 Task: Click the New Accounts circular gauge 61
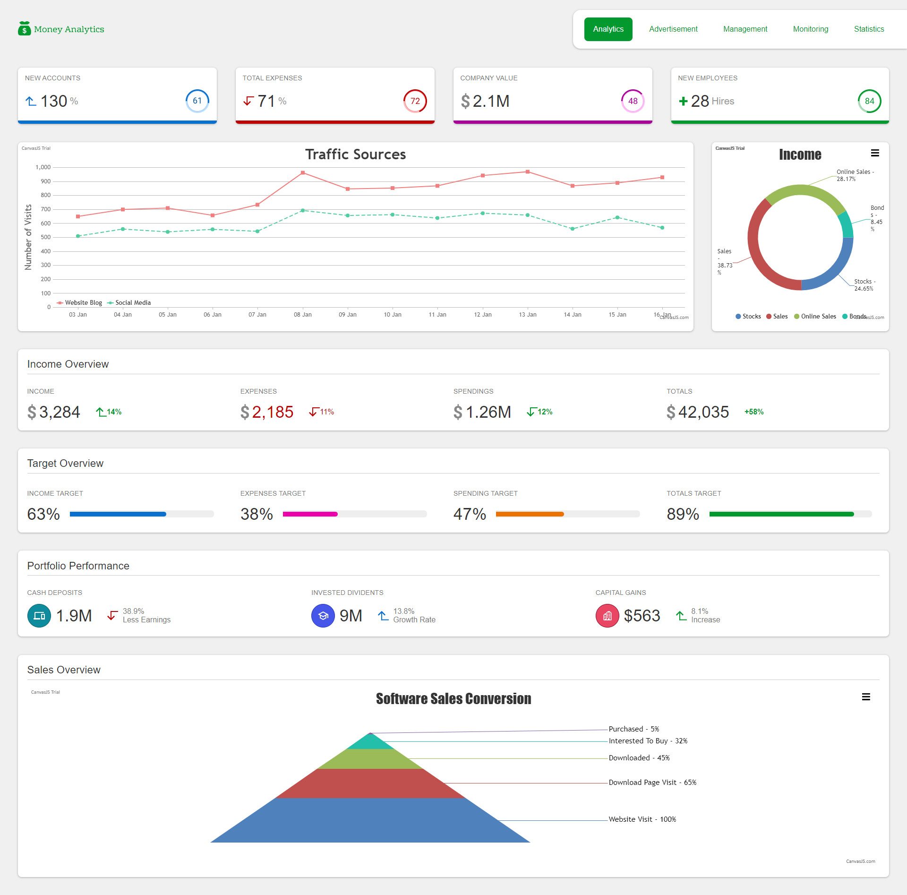tap(197, 101)
